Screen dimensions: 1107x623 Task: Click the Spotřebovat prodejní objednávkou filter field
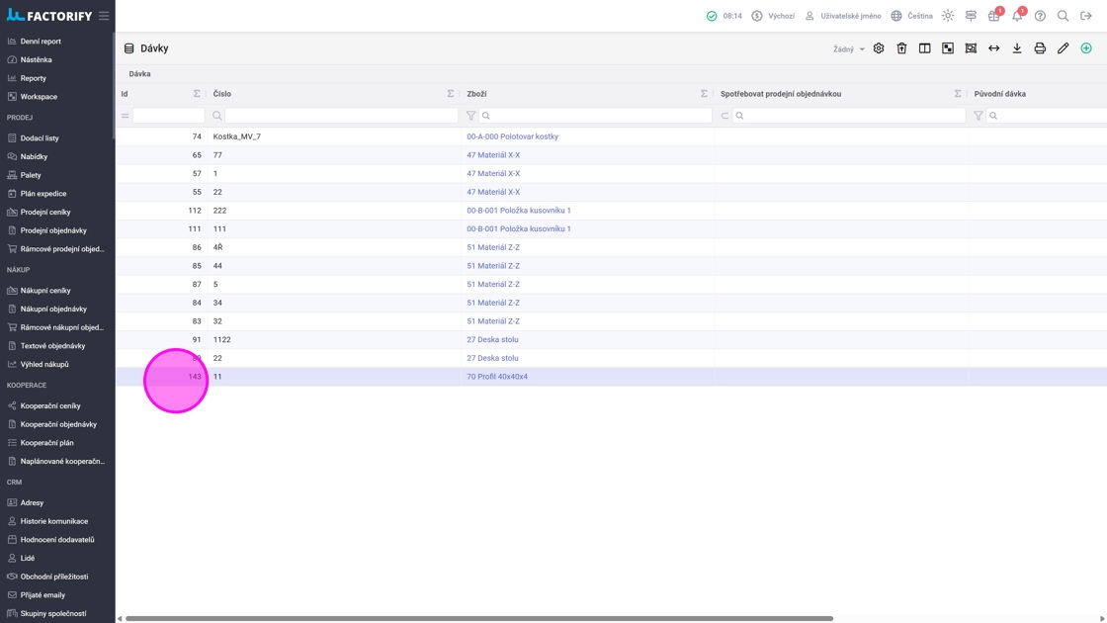pos(849,115)
